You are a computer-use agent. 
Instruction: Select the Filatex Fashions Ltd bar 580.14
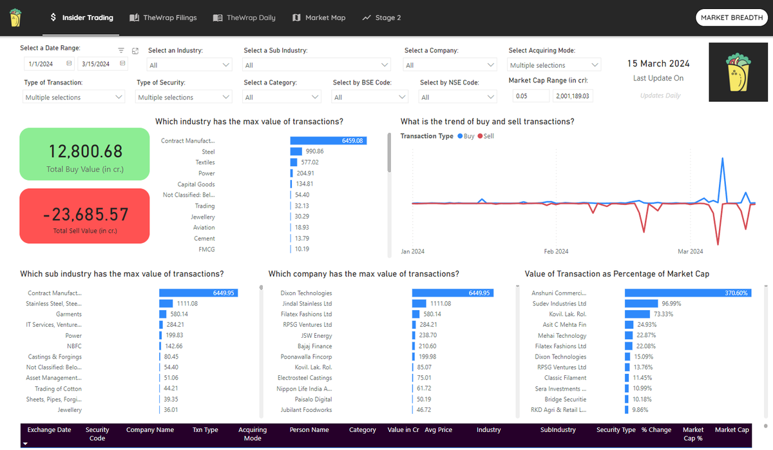pos(416,314)
